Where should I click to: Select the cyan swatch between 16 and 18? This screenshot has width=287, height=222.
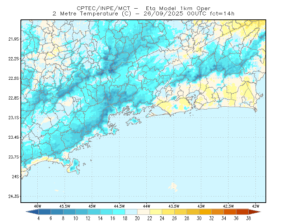[x=119, y=212]
